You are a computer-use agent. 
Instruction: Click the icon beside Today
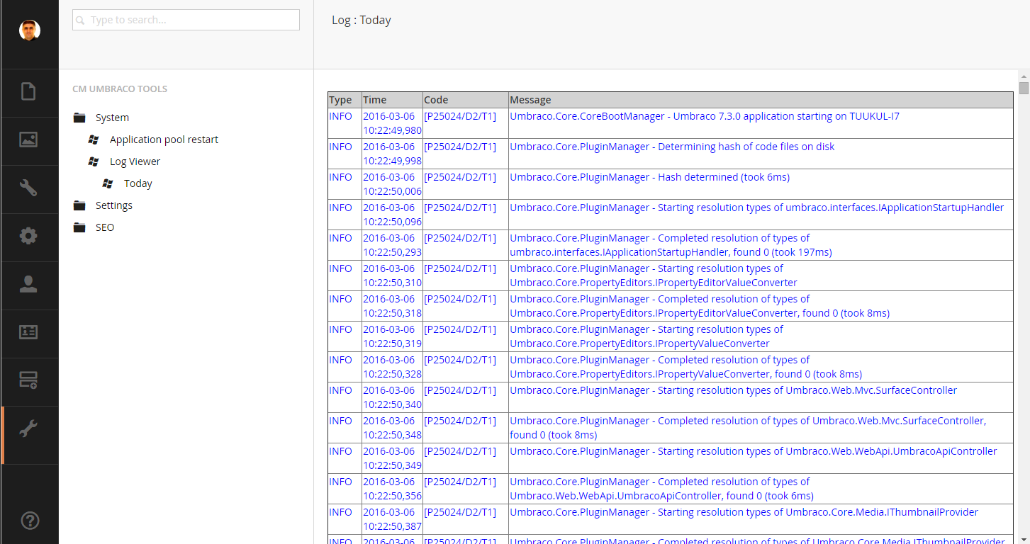[108, 183]
